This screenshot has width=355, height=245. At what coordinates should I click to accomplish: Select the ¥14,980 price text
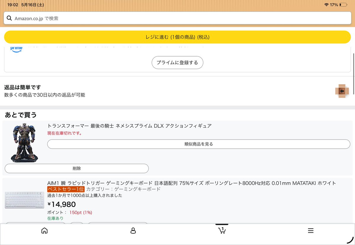[x=62, y=204]
